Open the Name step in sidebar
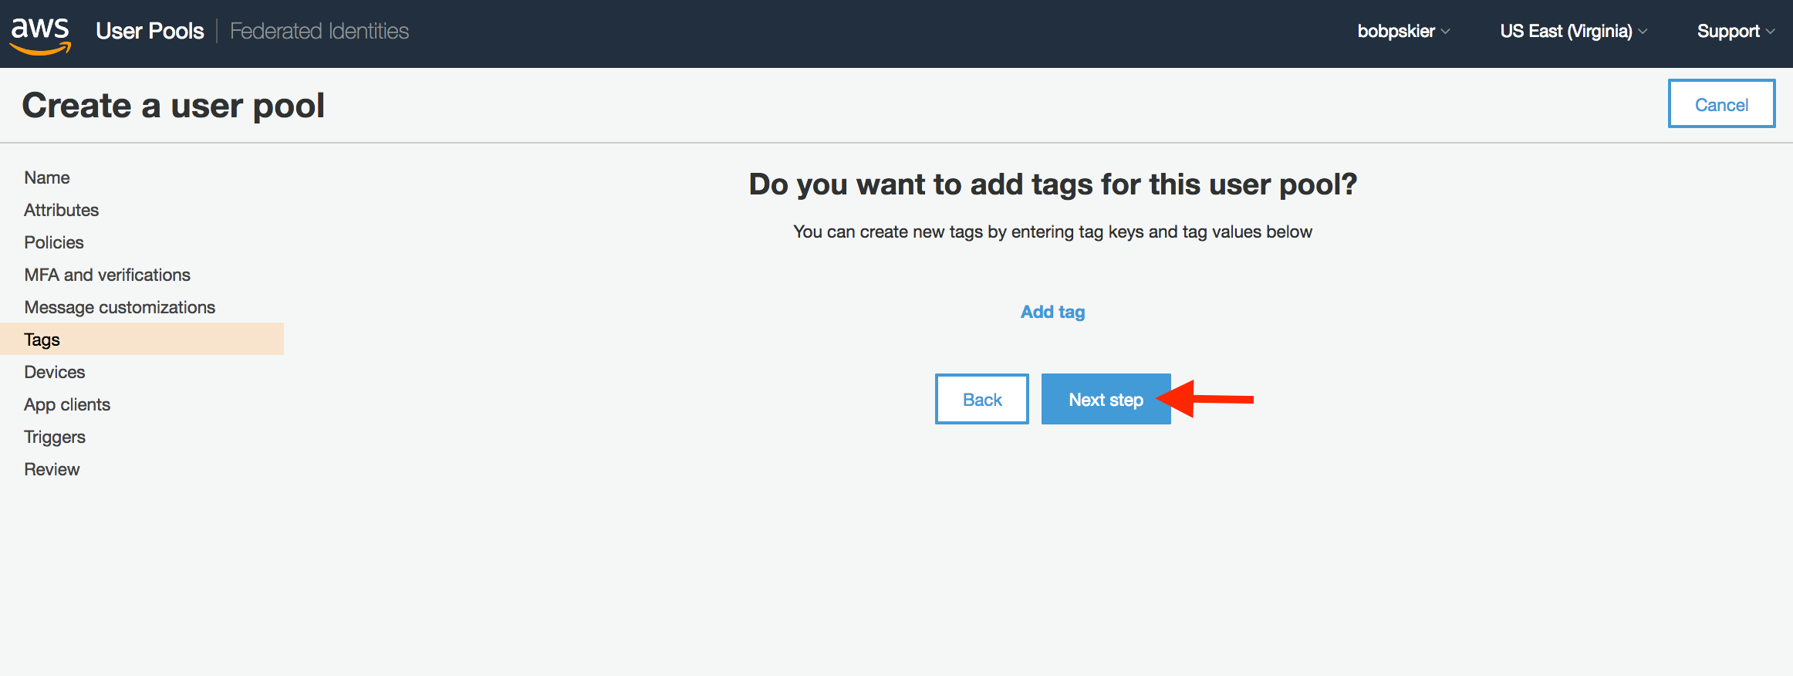 (x=47, y=177)
